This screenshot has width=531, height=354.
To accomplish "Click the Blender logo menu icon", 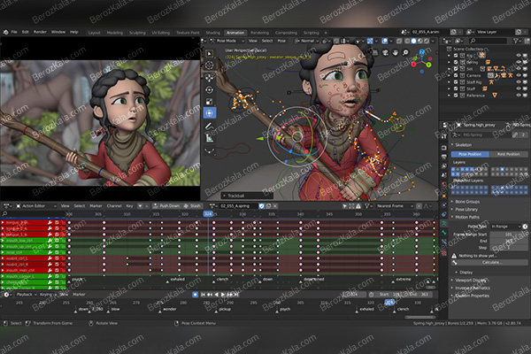I will click(6, 32).
